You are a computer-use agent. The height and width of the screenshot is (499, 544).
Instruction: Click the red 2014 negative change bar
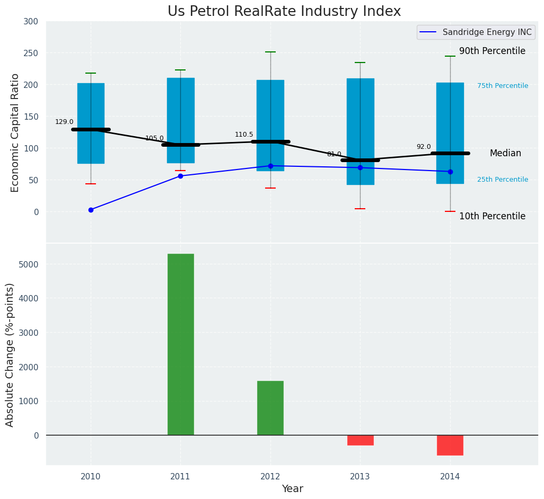coord(450,445)
